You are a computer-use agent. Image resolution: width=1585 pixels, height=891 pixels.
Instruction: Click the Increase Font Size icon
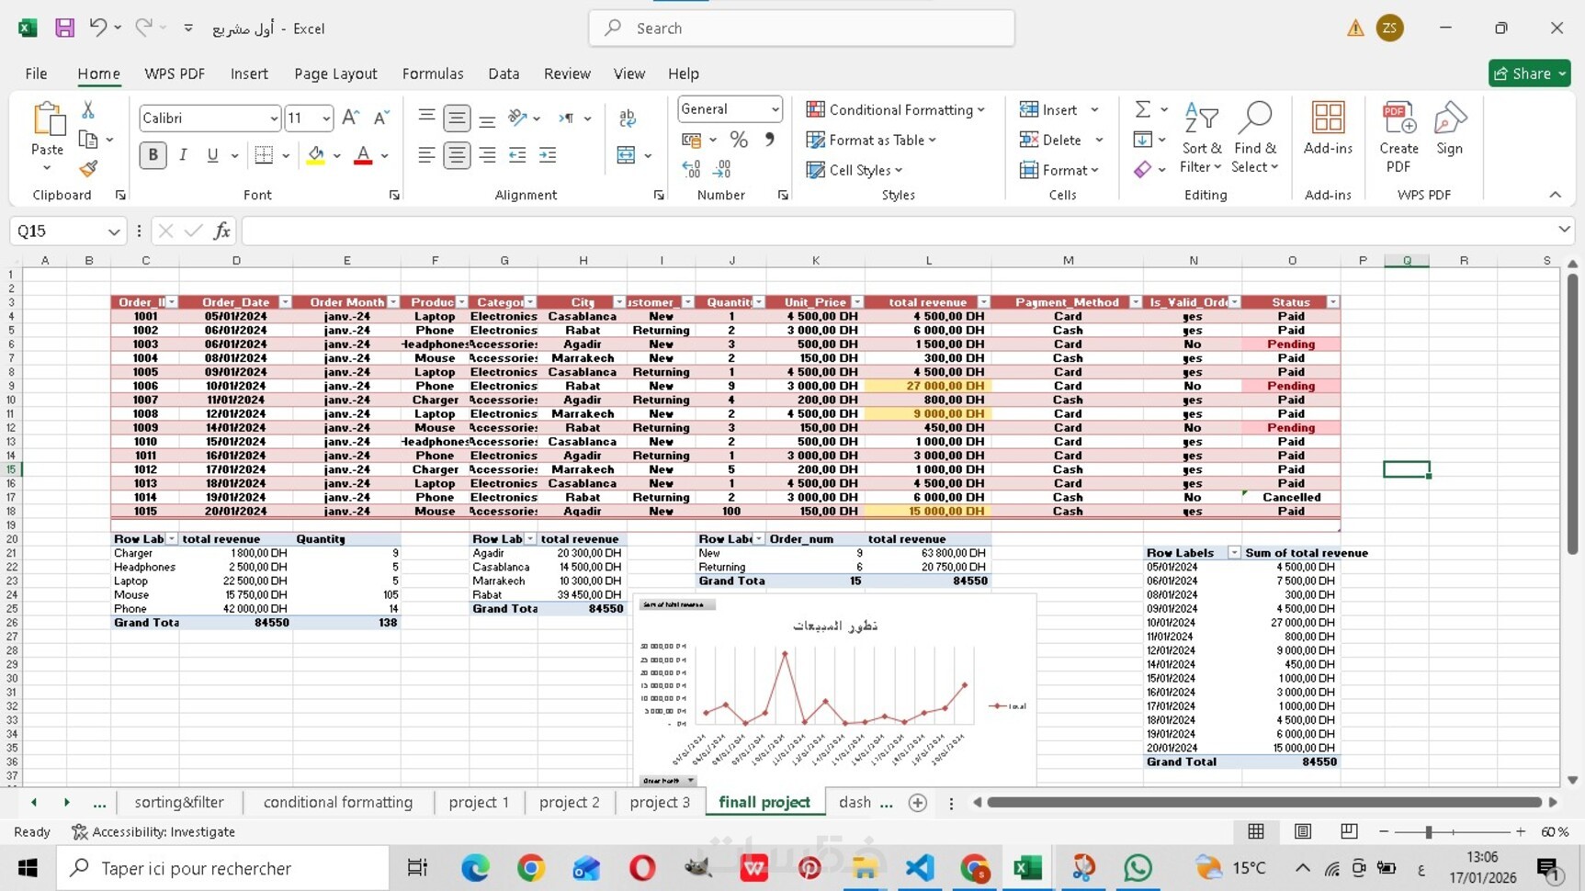click(350, 118)
